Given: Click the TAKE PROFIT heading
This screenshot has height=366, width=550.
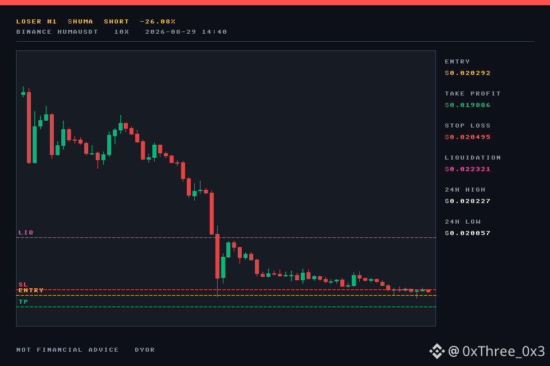Looking at the screenshot, I should point(473,94).
